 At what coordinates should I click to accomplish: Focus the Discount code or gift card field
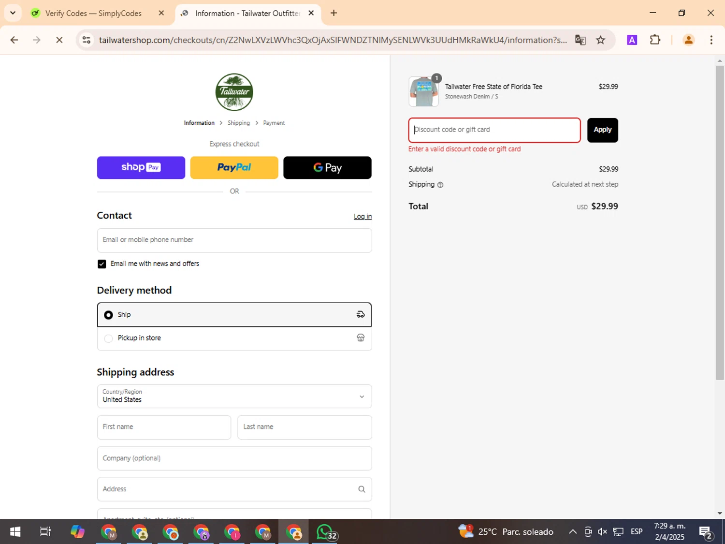[494, 130]
